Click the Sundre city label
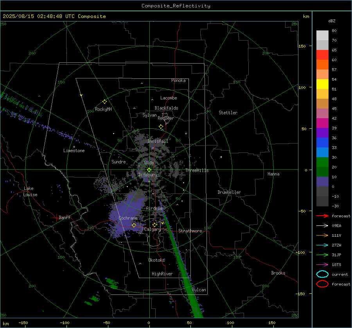 point(119,162)
